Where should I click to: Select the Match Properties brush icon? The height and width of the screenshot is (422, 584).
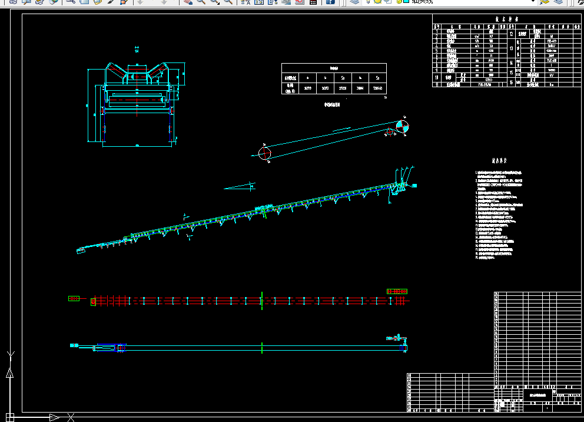click(111, 1)
